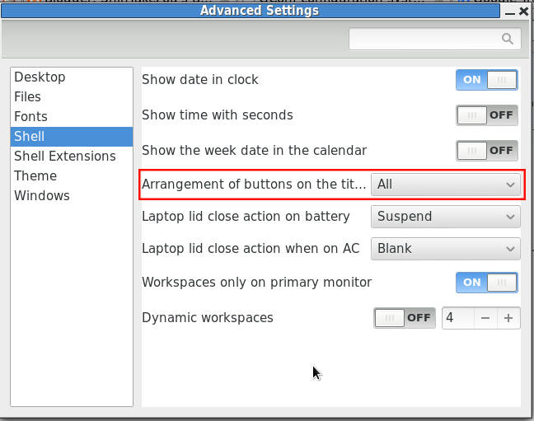Open the title bar button arrangement dropdown

point(446,185)
